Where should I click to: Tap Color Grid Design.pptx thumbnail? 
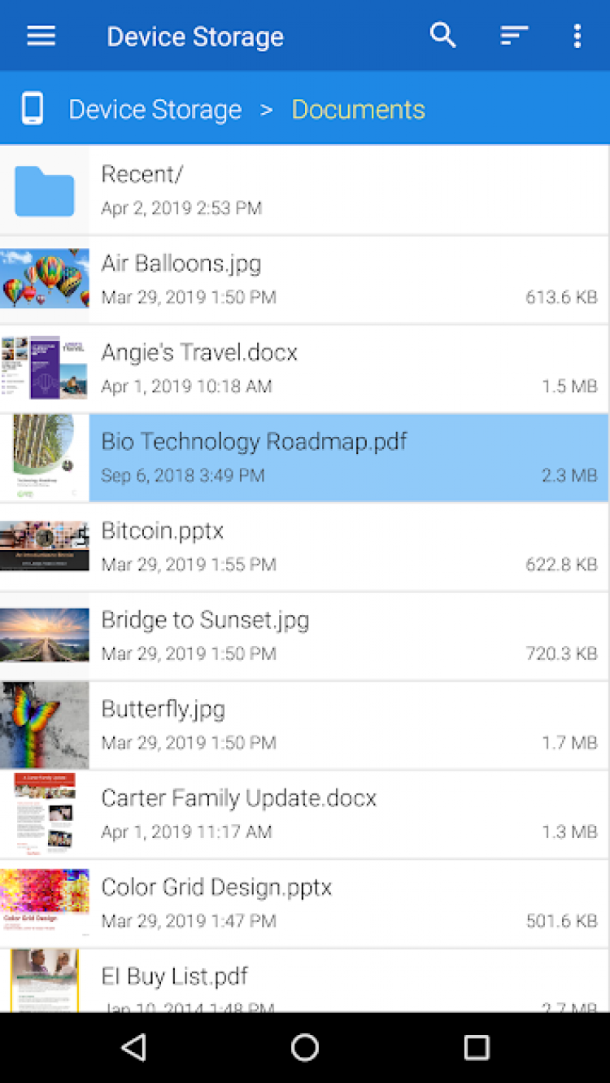point(44,903)
